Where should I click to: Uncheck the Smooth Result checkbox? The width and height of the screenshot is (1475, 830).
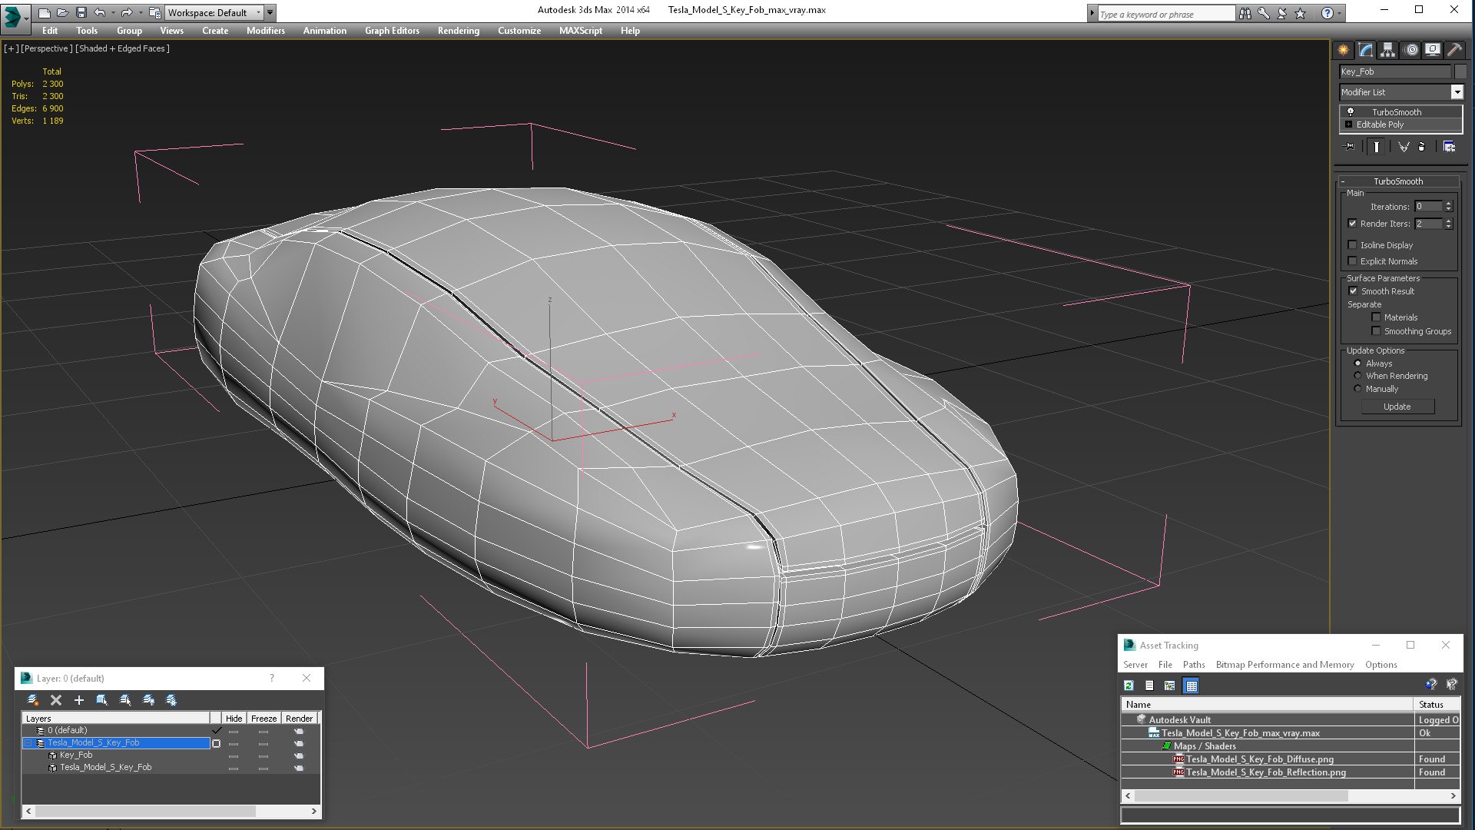point(1353,291)
